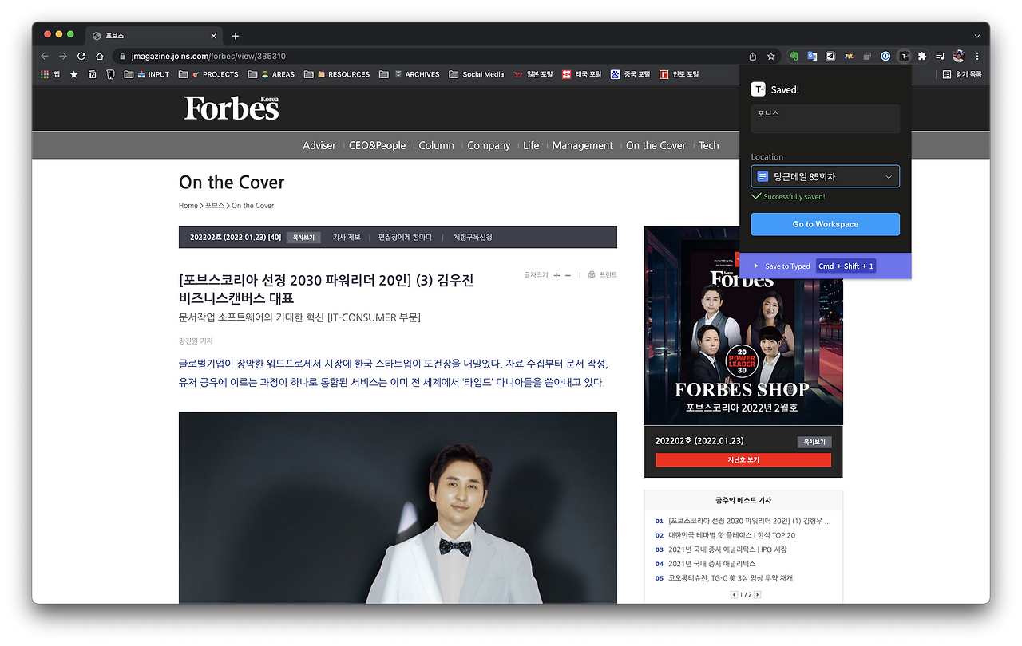Click 목차보기 button in the article bar
The width and height of the screenshot is (1022, 646).
coord(303,237)
